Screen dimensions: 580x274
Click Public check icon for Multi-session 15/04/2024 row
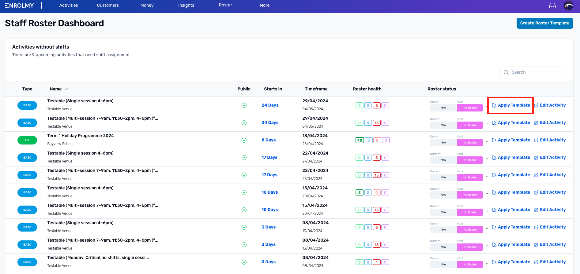pyautogui.click(x=244, y=210)
